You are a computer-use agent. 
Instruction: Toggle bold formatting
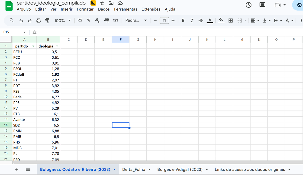183,20
